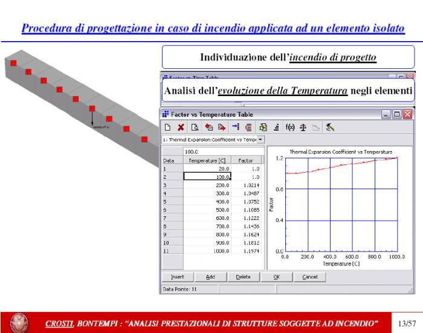Click the f(x) equation icon
The height and width of the screenshot is (333, 423).
click(x=290, y=128)
